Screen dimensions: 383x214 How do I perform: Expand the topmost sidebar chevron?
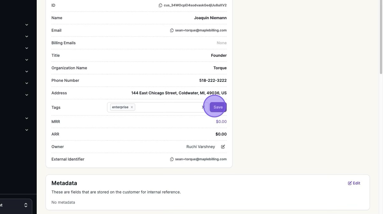tap(27, 25)
